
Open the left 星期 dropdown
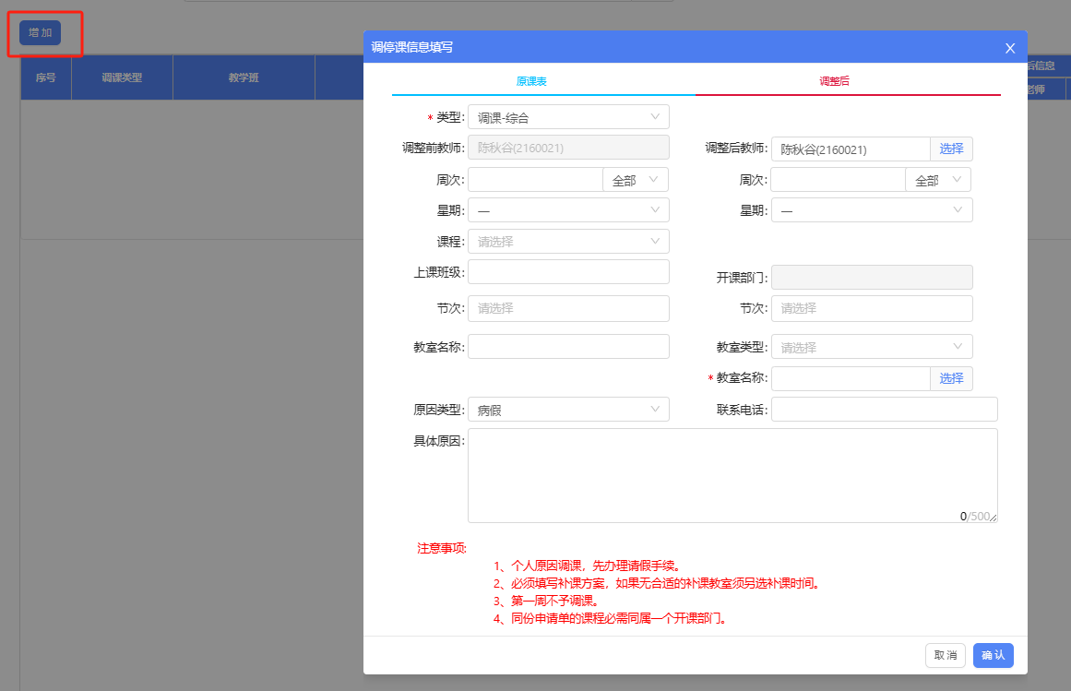[x=568, y=210]
